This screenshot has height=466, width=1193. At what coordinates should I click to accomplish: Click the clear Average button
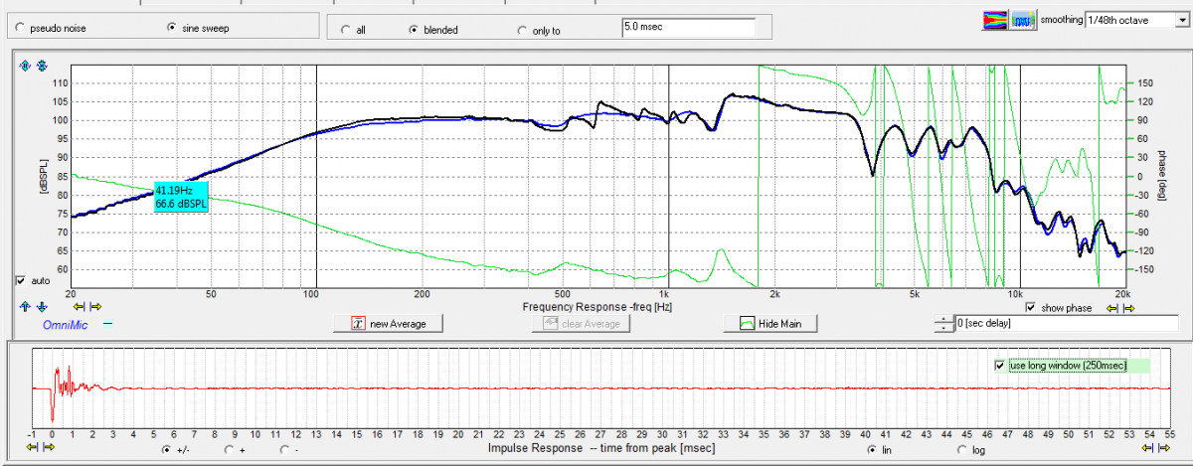click(x=582, y=324)
